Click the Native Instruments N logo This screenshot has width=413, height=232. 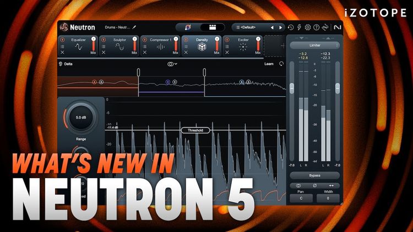pyautogui.click(x=338, y=27)
